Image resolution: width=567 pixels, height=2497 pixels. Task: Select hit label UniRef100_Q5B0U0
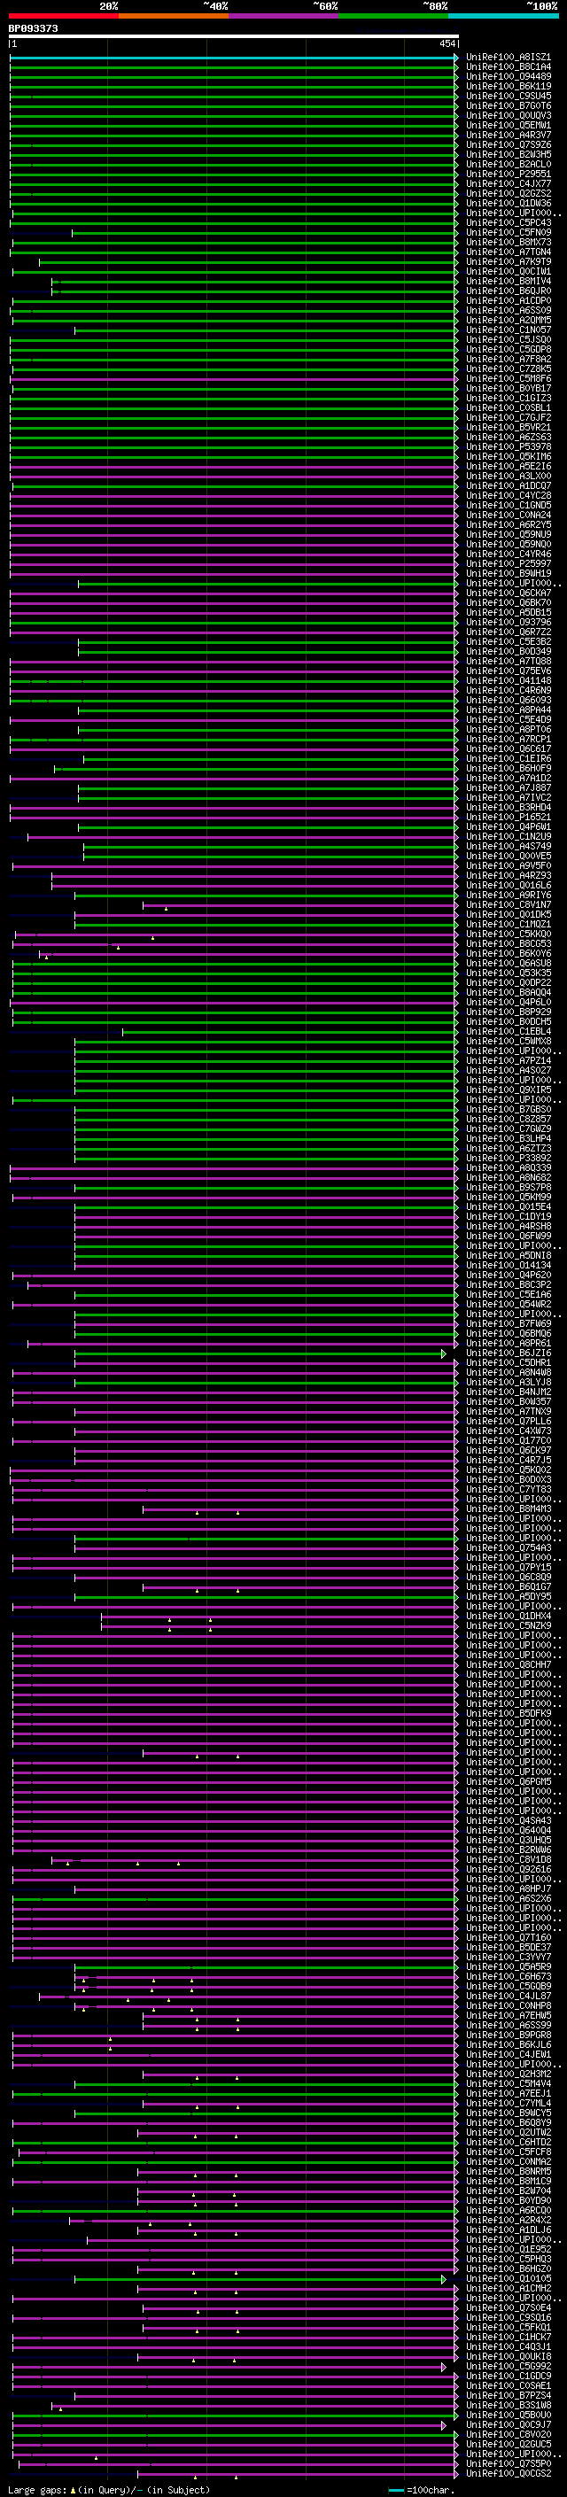pos(508,2415)
